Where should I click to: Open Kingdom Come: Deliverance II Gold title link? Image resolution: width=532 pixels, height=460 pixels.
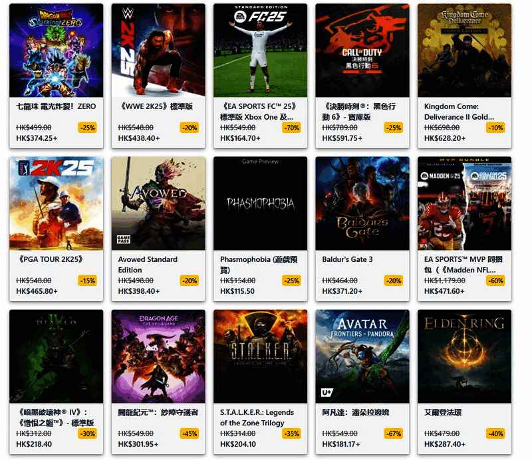pyautogui.click(x=459, y=112)
